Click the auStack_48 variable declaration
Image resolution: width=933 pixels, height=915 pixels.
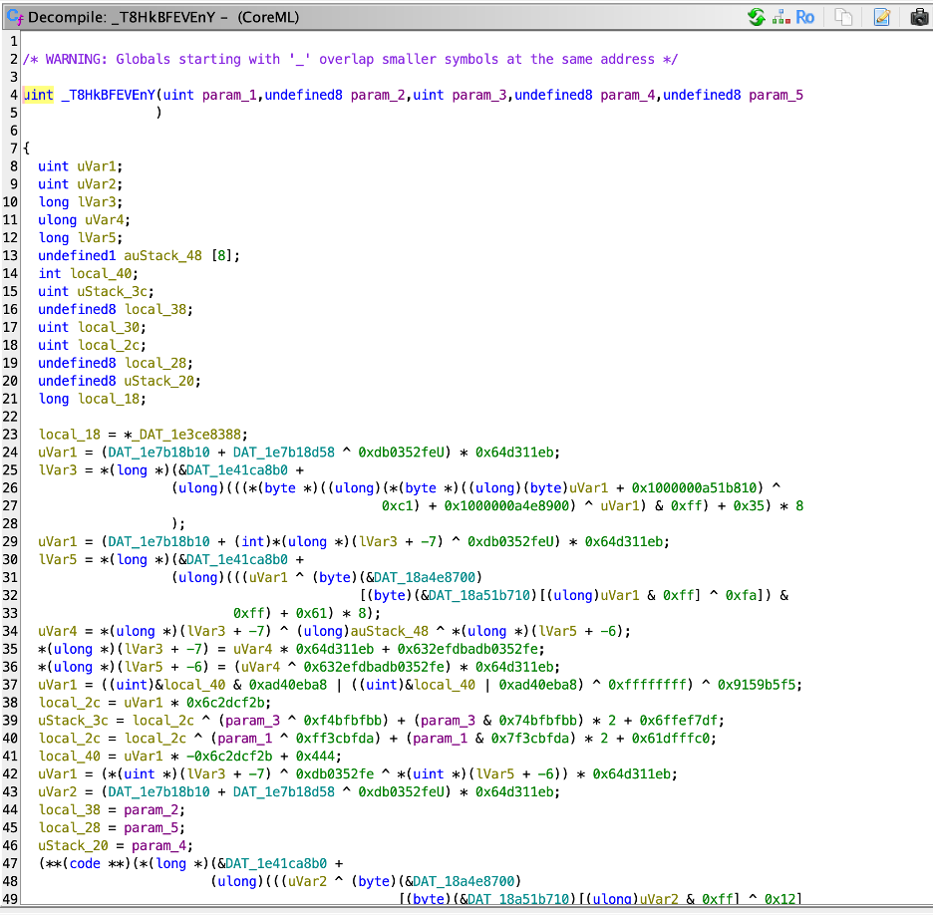pyautogui.click(x=162, y=255)
